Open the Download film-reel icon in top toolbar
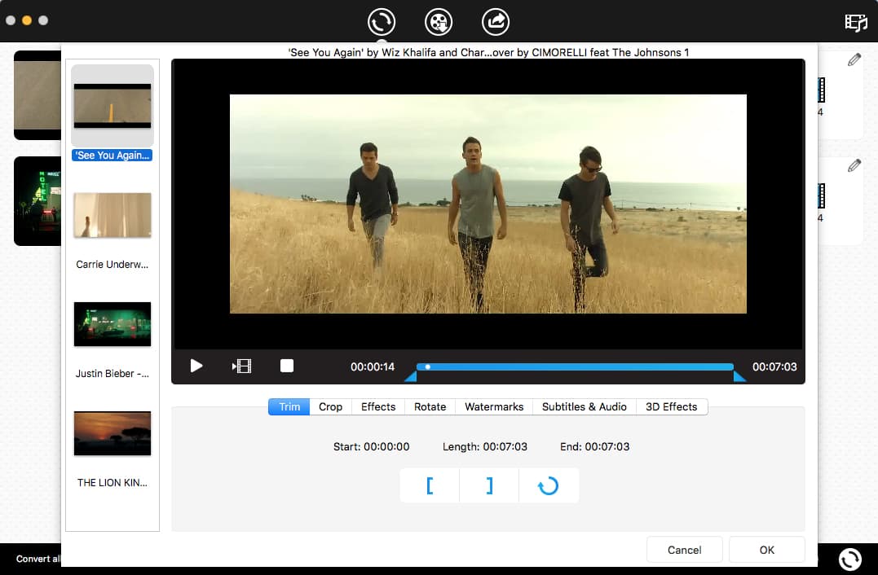This screenshot has width=878, height=575. [439, 22]
